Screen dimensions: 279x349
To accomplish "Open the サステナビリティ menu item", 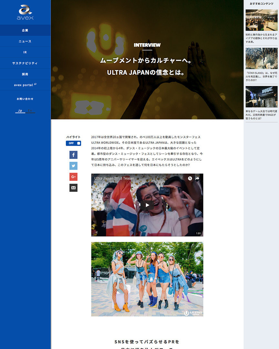I will [x=25, y=63].
